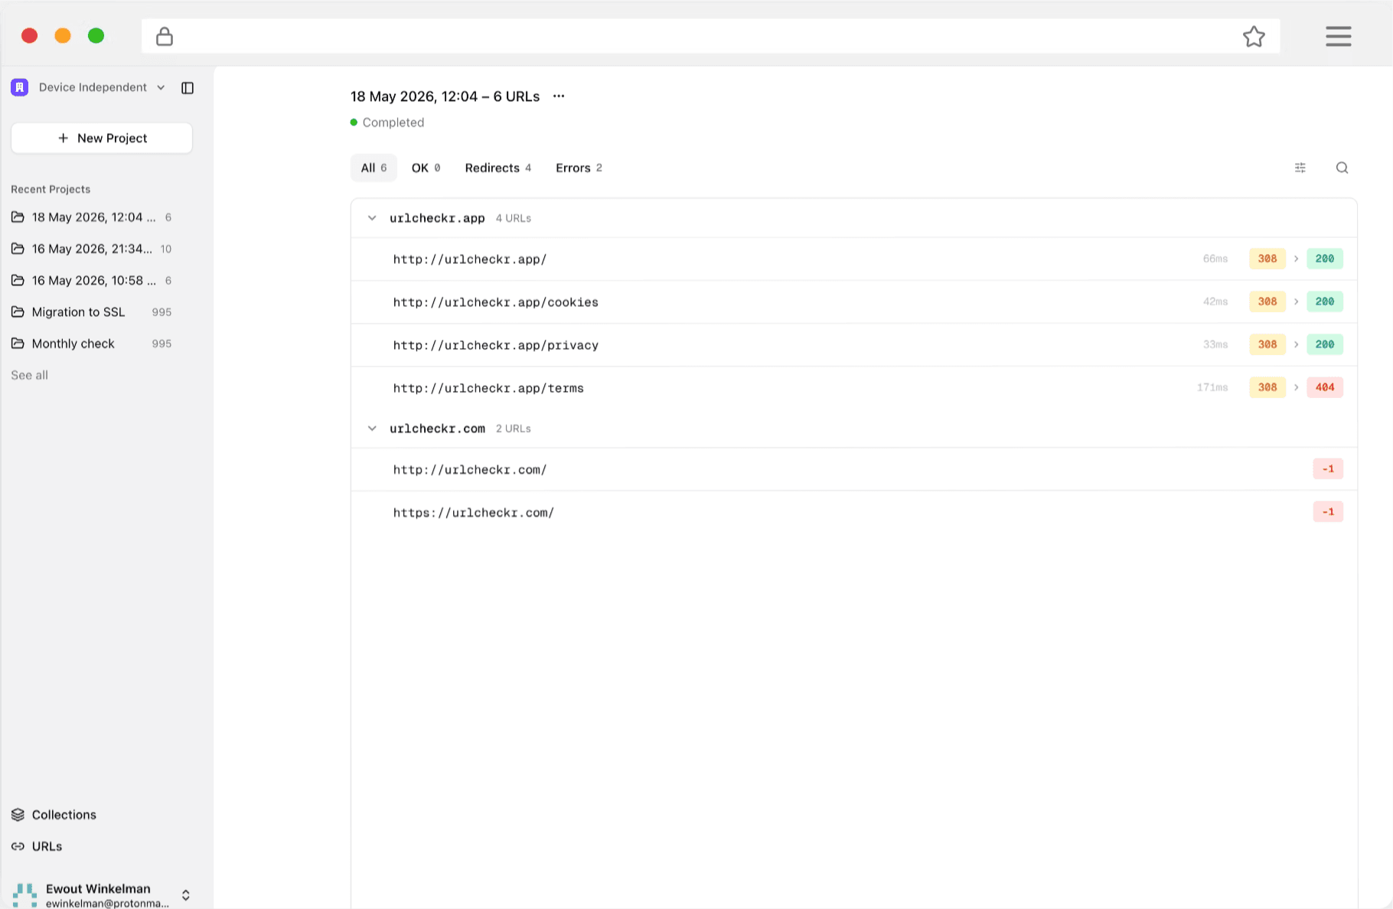Select the Redirects tab
1393x909 pixels.
(x=497, y=168)
